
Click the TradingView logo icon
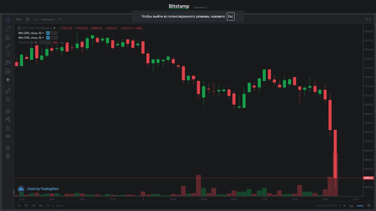coord(21,189)
